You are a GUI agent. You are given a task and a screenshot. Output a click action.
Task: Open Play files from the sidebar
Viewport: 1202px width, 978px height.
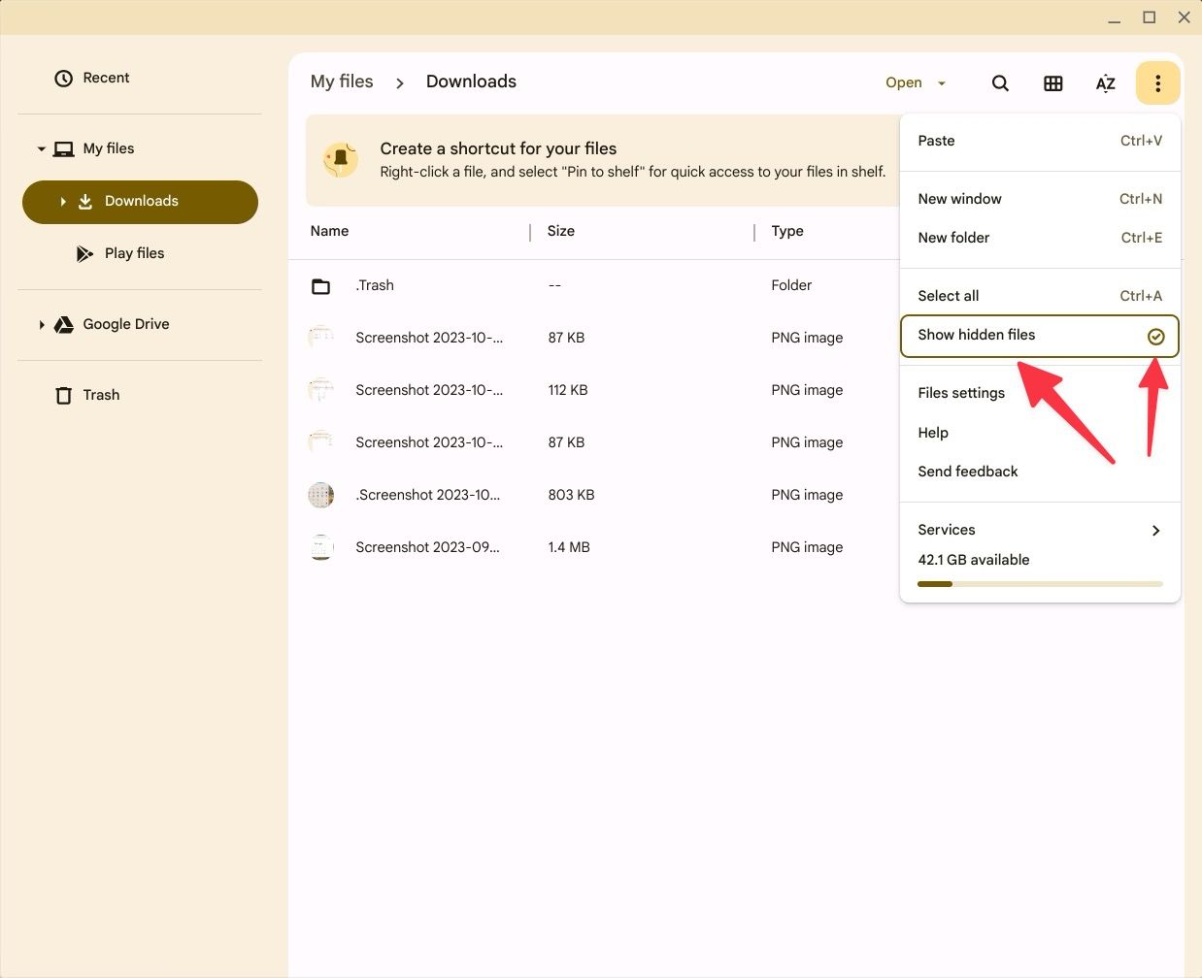click(133, 253)
